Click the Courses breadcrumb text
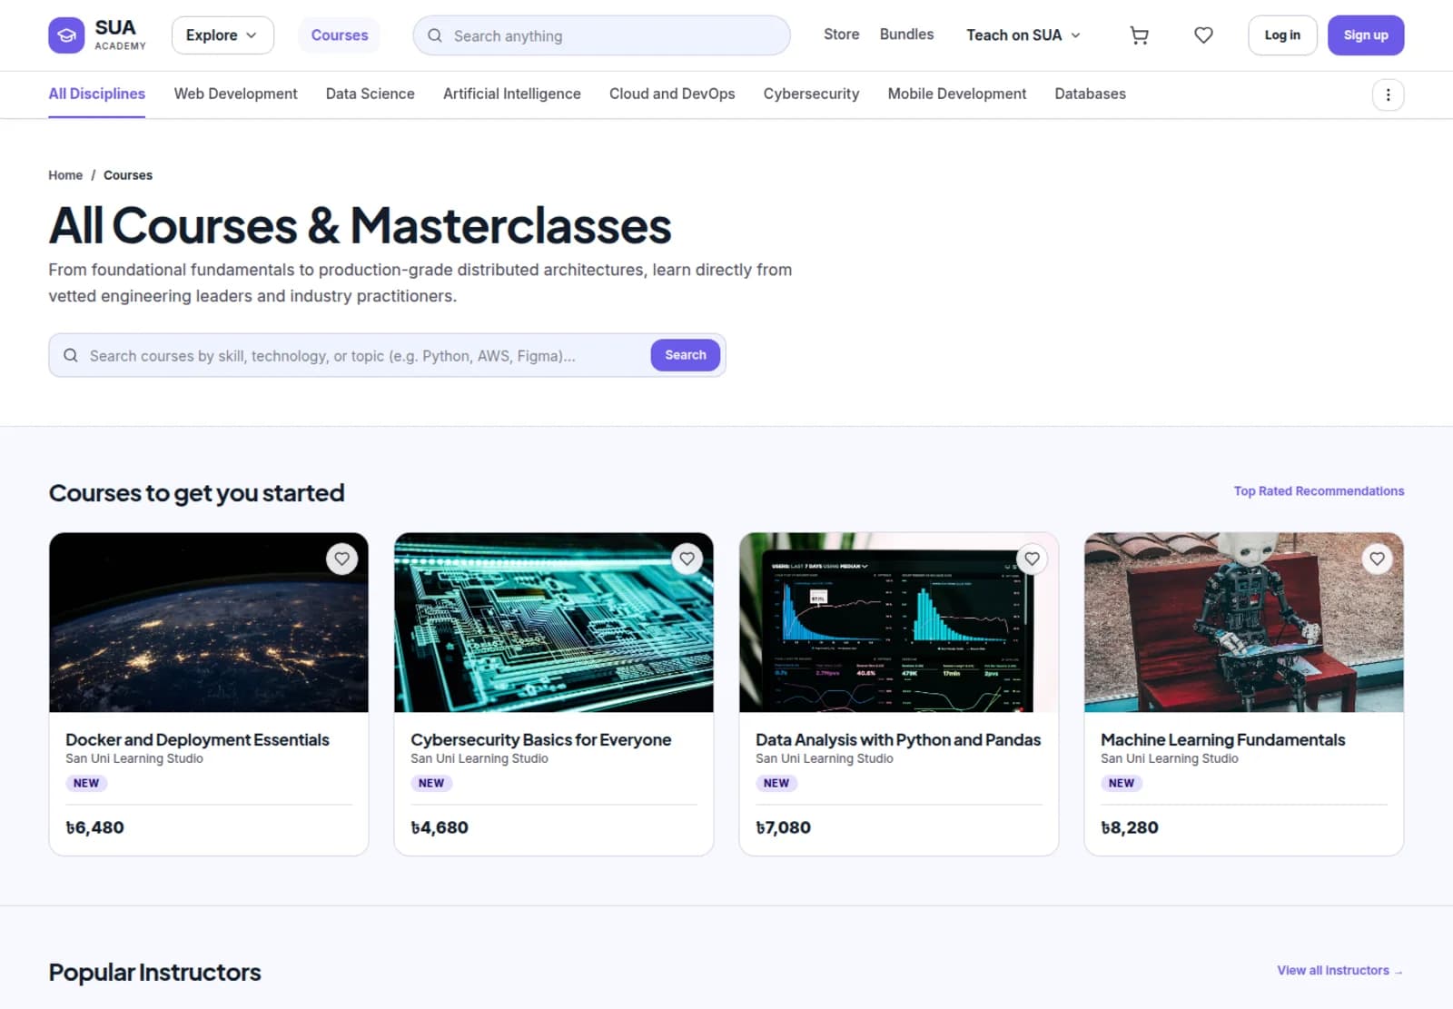Viewport: 1453px width, 1009px height. pyautogui.click(x=128, y=175)
